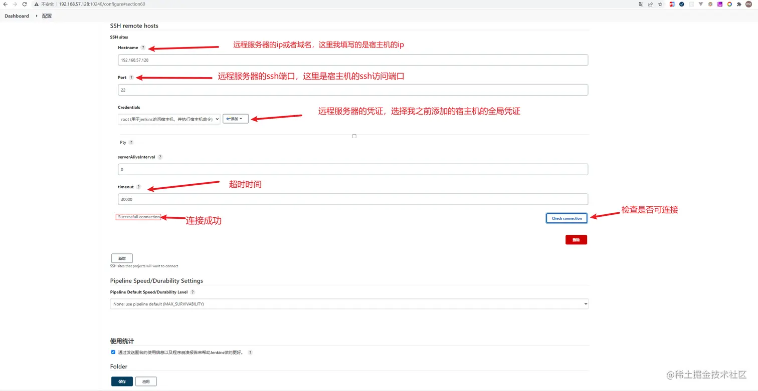Focus the Hostname input field
The width and height of the screenshot is (758, 391).
(353, 60)
